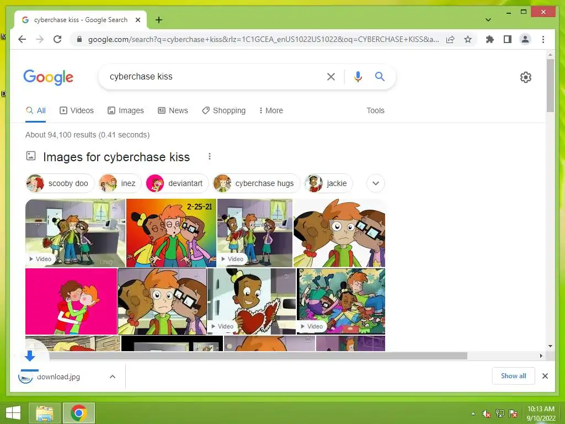
Task: Click into the cyberchase kiss search field
Action: [212, 76]
